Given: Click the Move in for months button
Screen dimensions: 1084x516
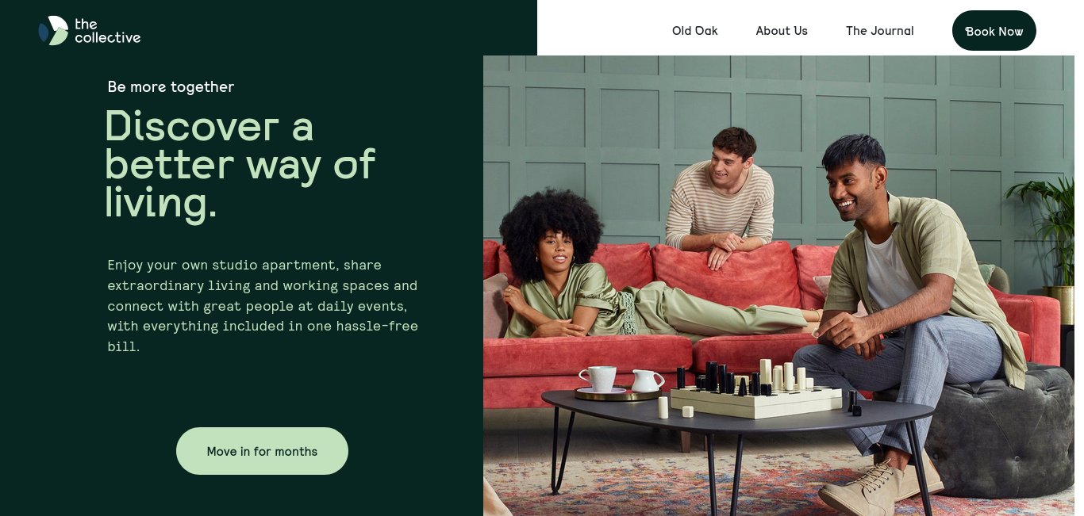Looking at the screenshot, I should tap(262, 451).
